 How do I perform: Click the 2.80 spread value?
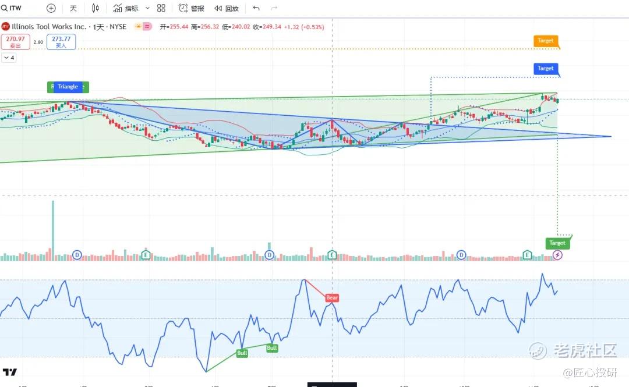pos(38,42)
